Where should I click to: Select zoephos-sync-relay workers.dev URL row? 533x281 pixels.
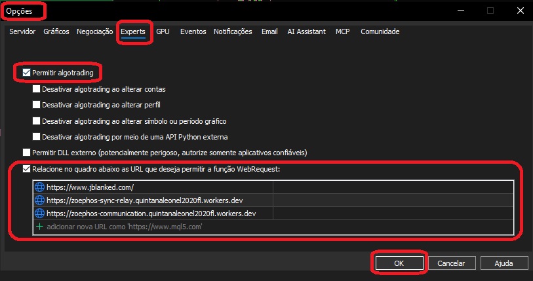click(273, 200)
